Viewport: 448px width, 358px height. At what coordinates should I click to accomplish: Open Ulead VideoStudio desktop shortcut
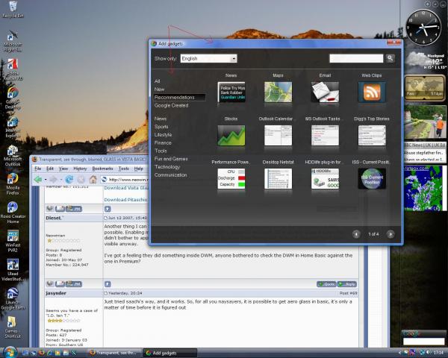[x=13, y=270]
